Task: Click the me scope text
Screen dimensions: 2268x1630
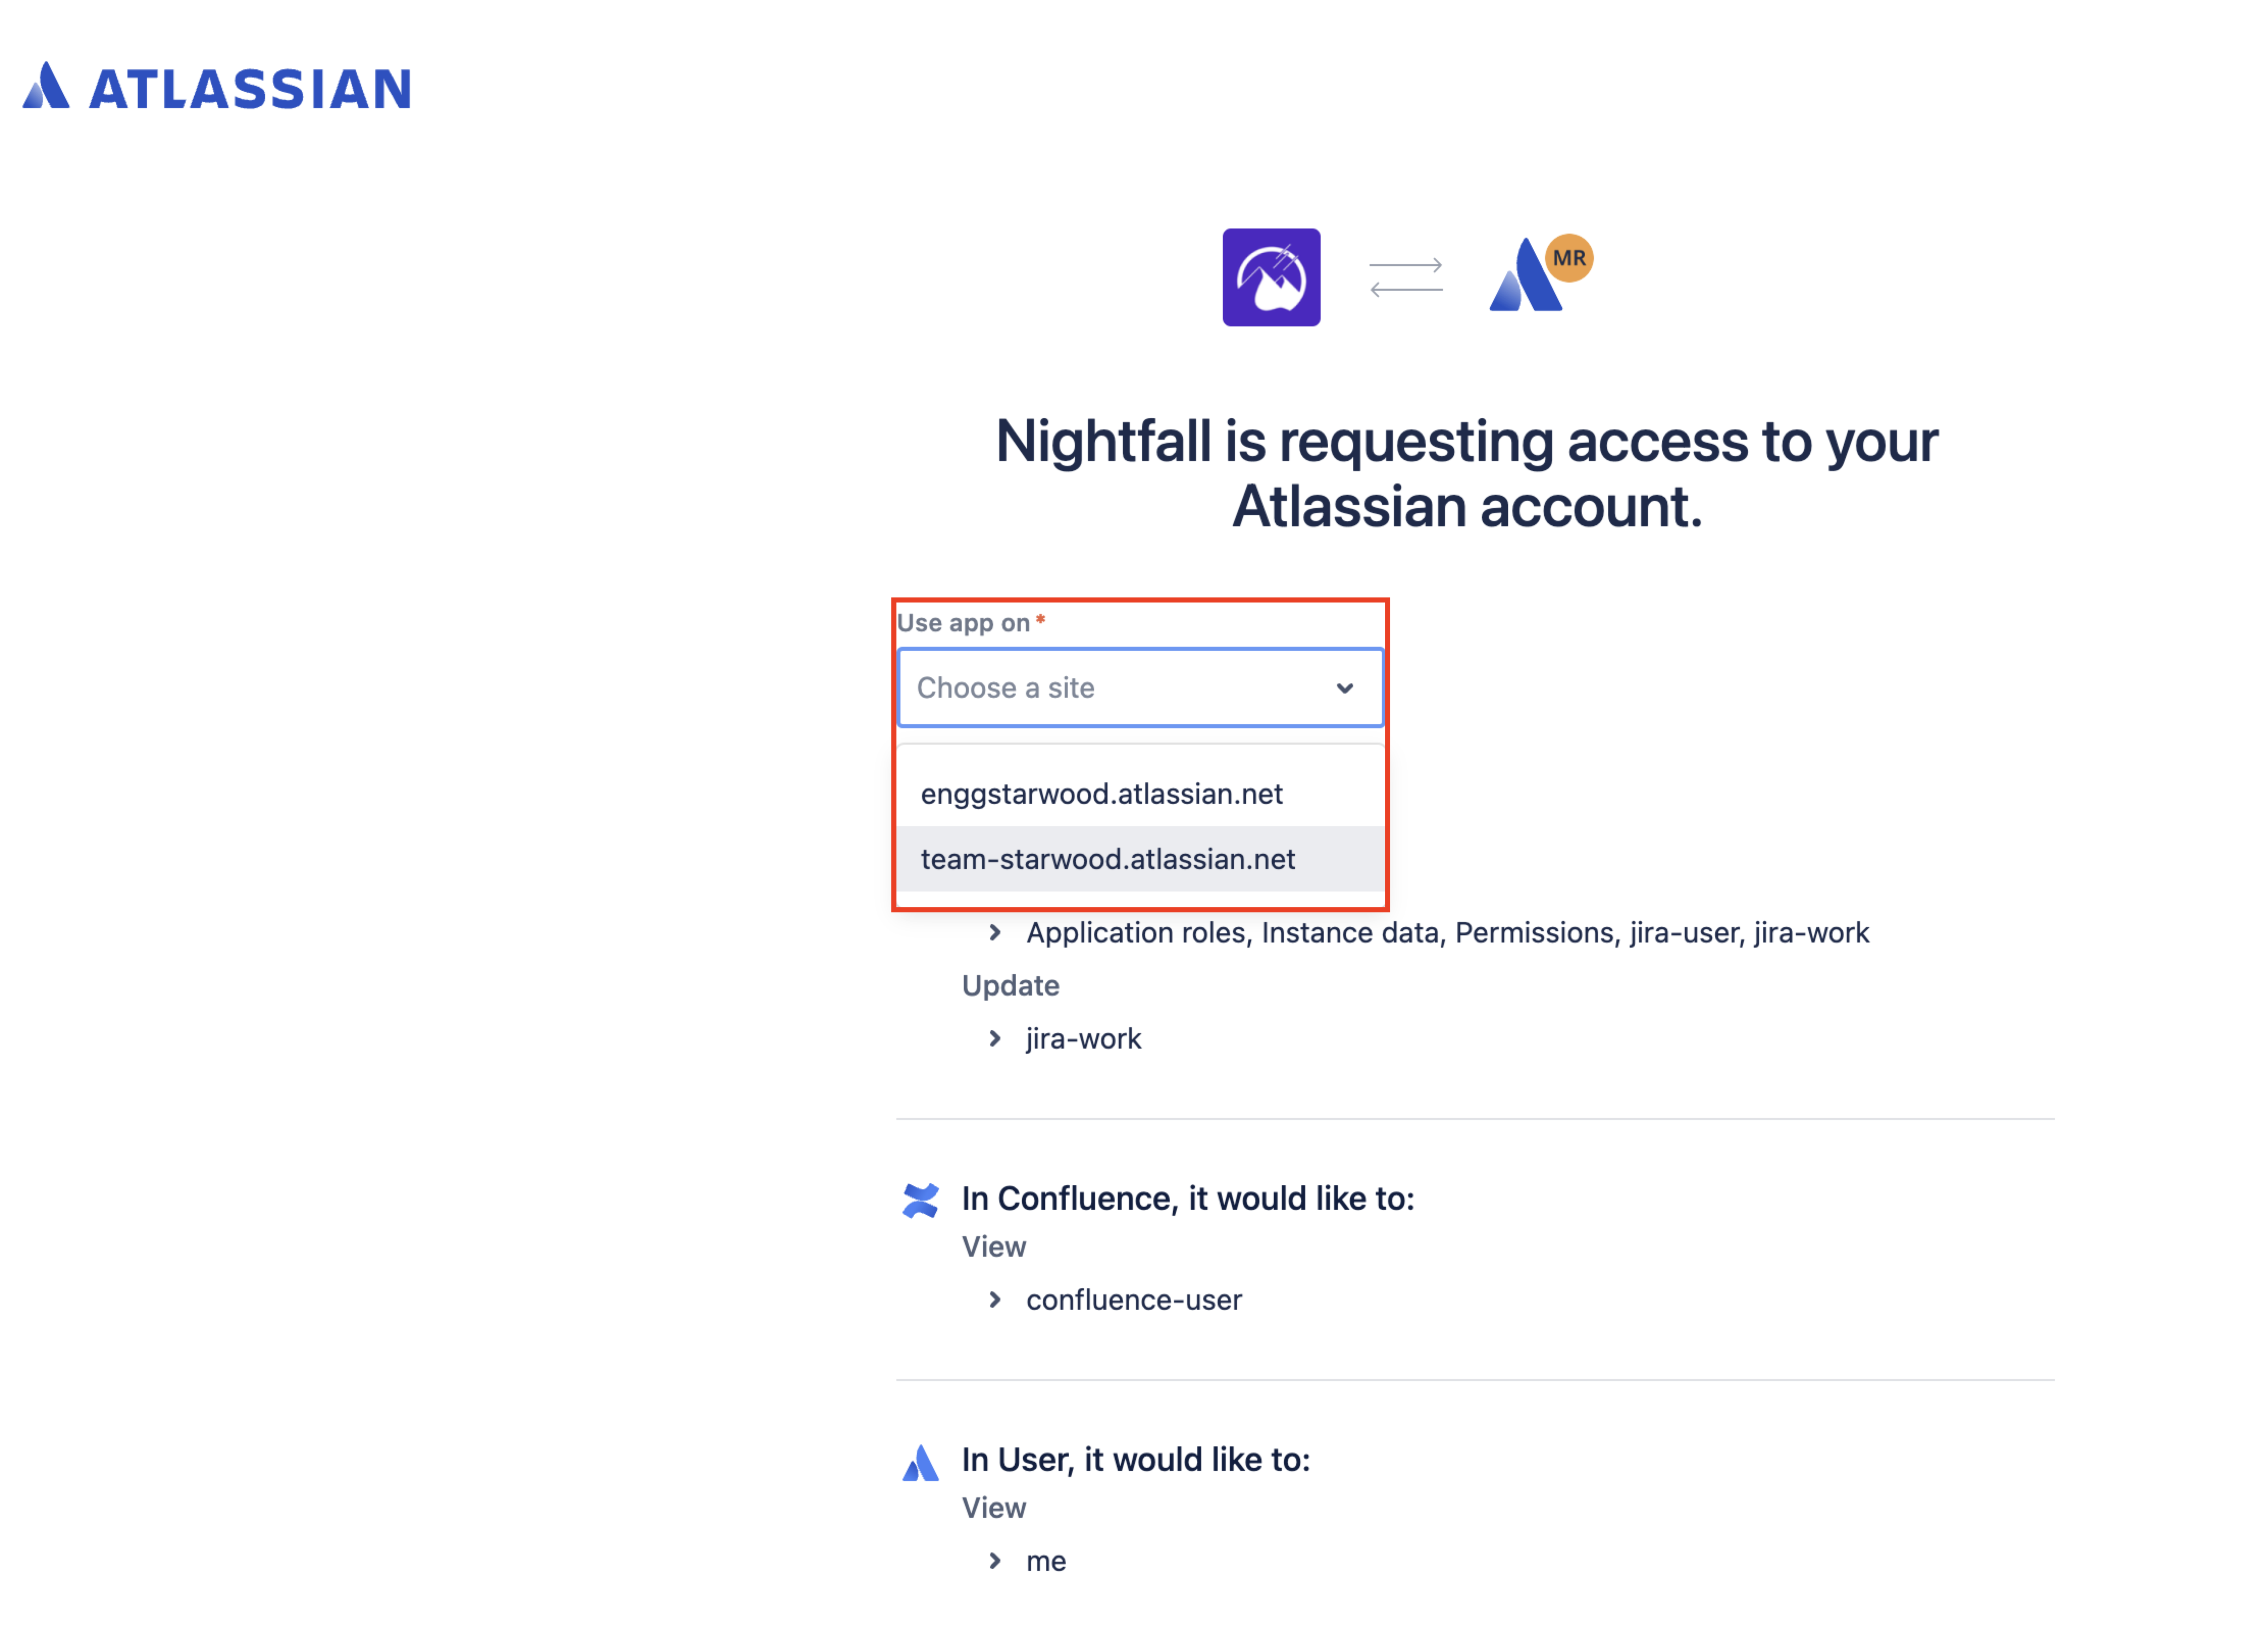Action: pos(1046,1561)
